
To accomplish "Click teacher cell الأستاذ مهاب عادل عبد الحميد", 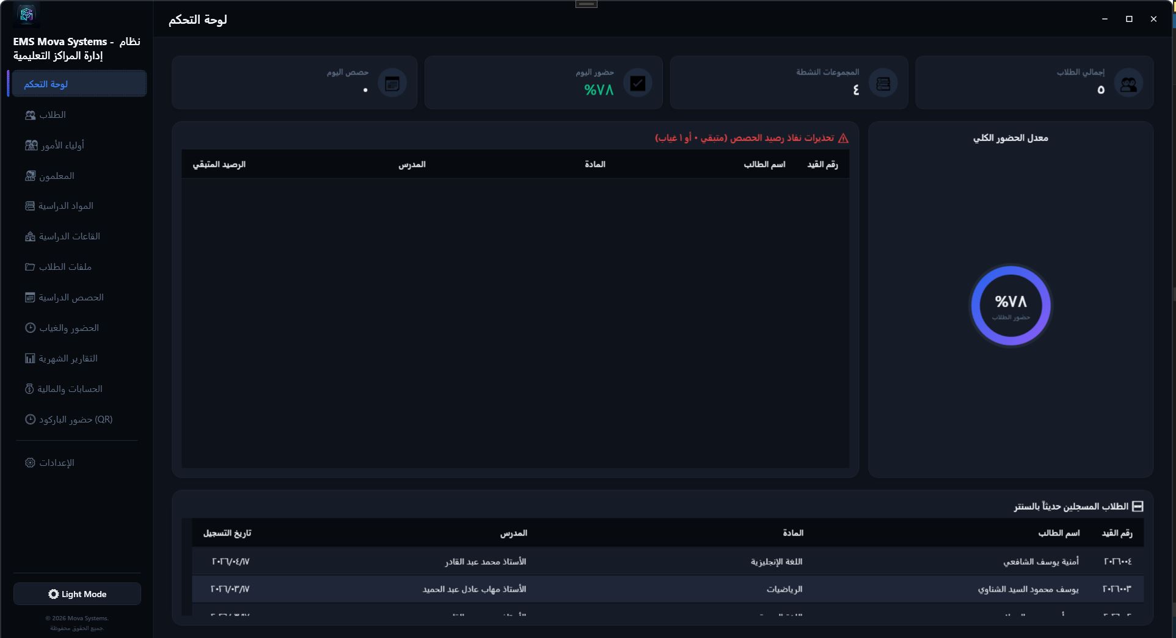I will [x=474, y=589].
